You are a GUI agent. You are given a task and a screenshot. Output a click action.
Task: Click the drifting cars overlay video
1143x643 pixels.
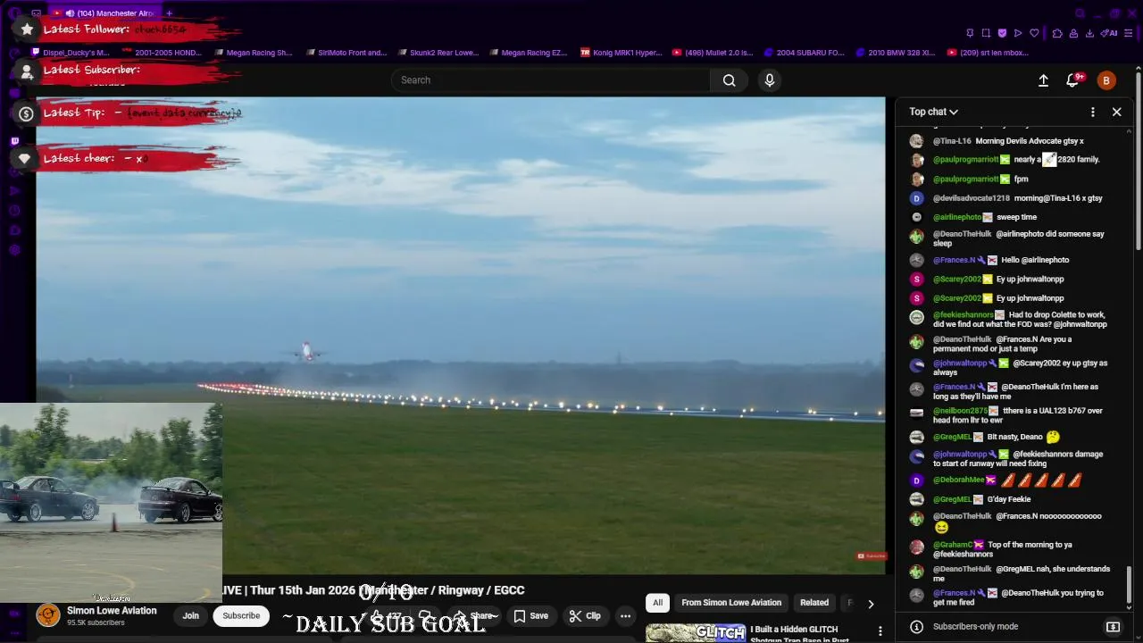[111, 503]
